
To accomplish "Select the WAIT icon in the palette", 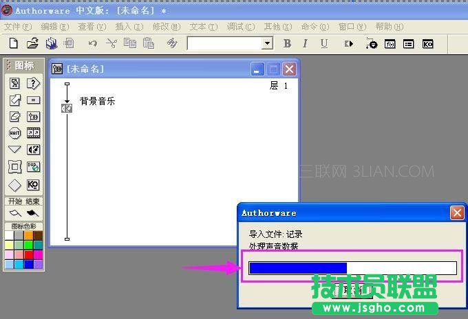I will coord(14,133).
